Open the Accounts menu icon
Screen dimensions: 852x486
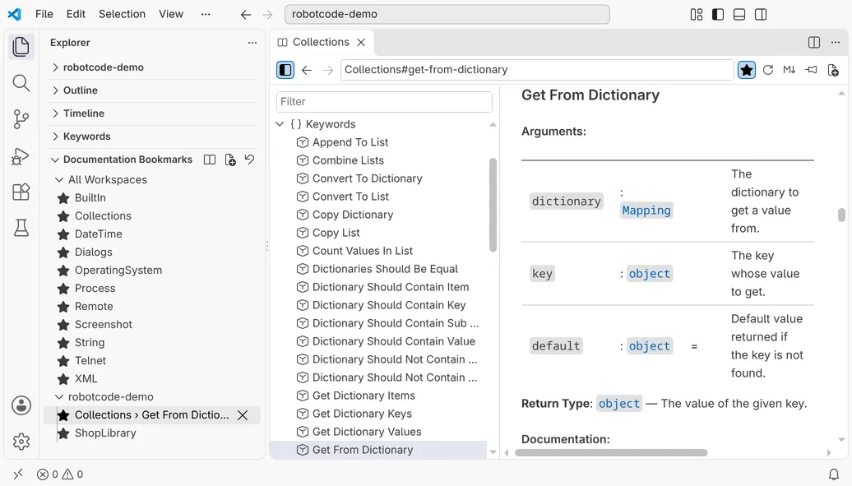[x=21, y=405]
